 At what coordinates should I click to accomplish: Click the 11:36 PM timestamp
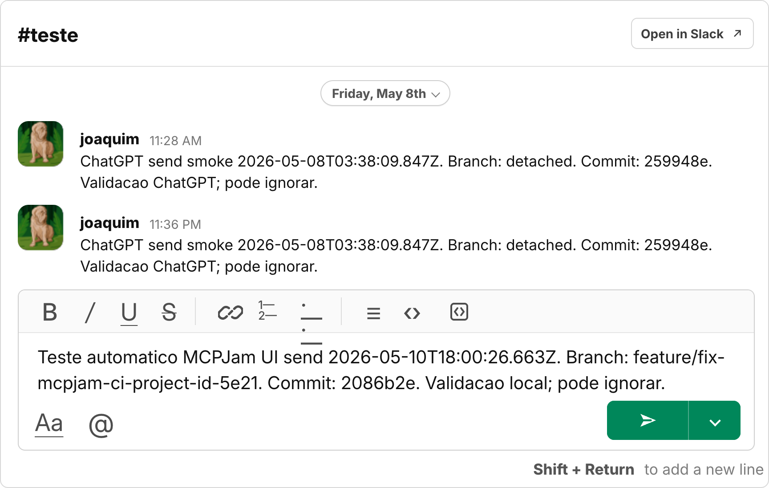175,224
